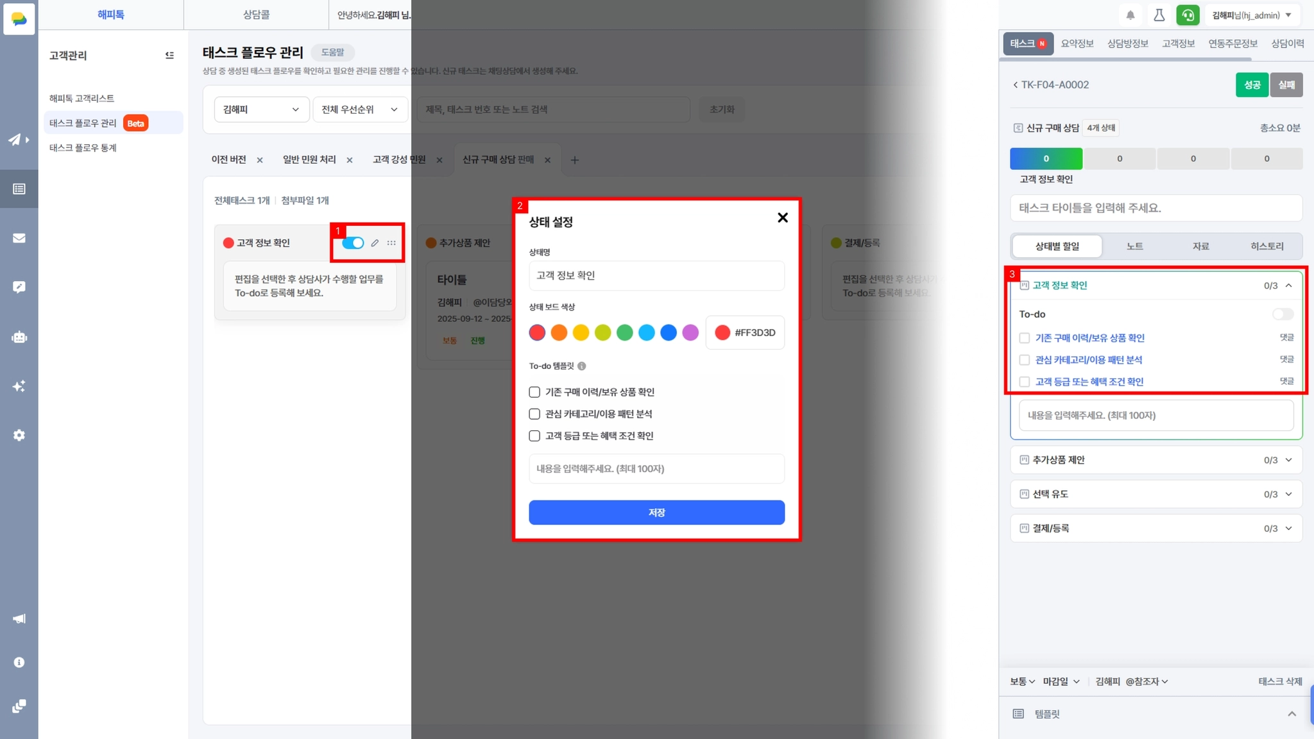Open the settings gear in left sidebar

19,435
